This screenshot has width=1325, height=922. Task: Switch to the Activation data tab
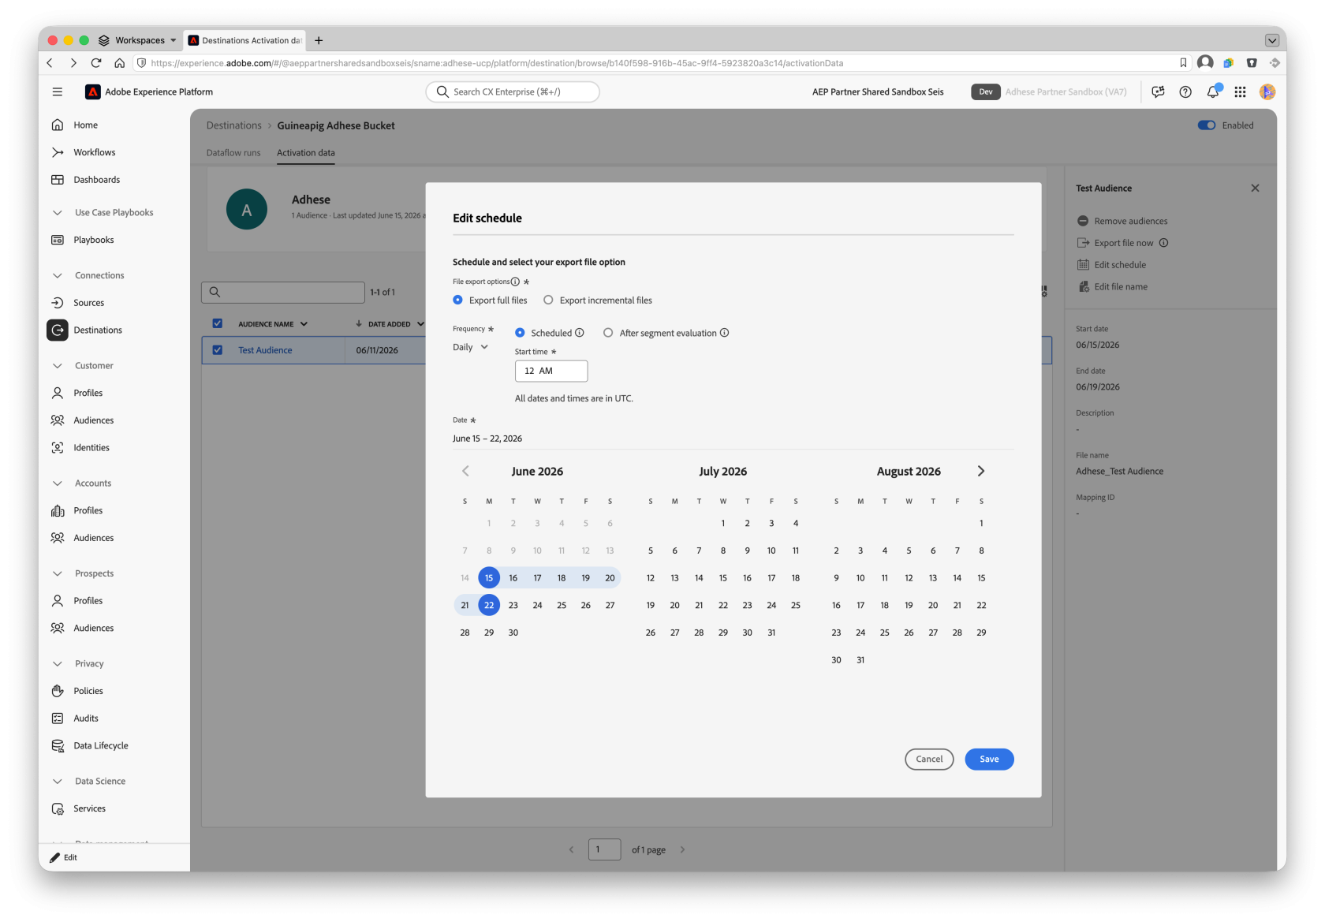coord(306,153)
